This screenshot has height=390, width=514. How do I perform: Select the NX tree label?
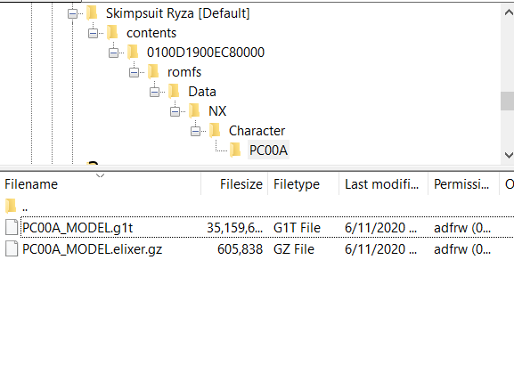217,111
